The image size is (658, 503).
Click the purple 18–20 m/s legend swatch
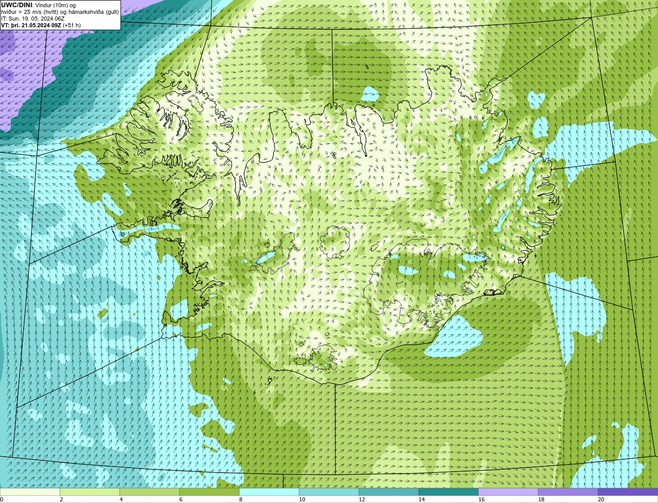(x=568, y=492)
